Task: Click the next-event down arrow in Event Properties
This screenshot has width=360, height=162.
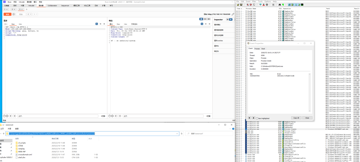Action: coord(253,118)
